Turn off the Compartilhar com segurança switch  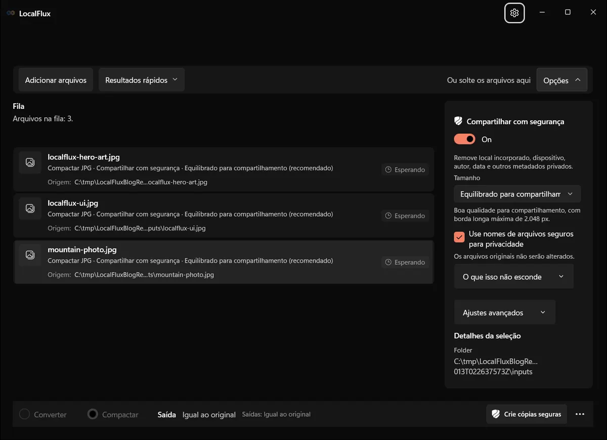pos(465,139)
